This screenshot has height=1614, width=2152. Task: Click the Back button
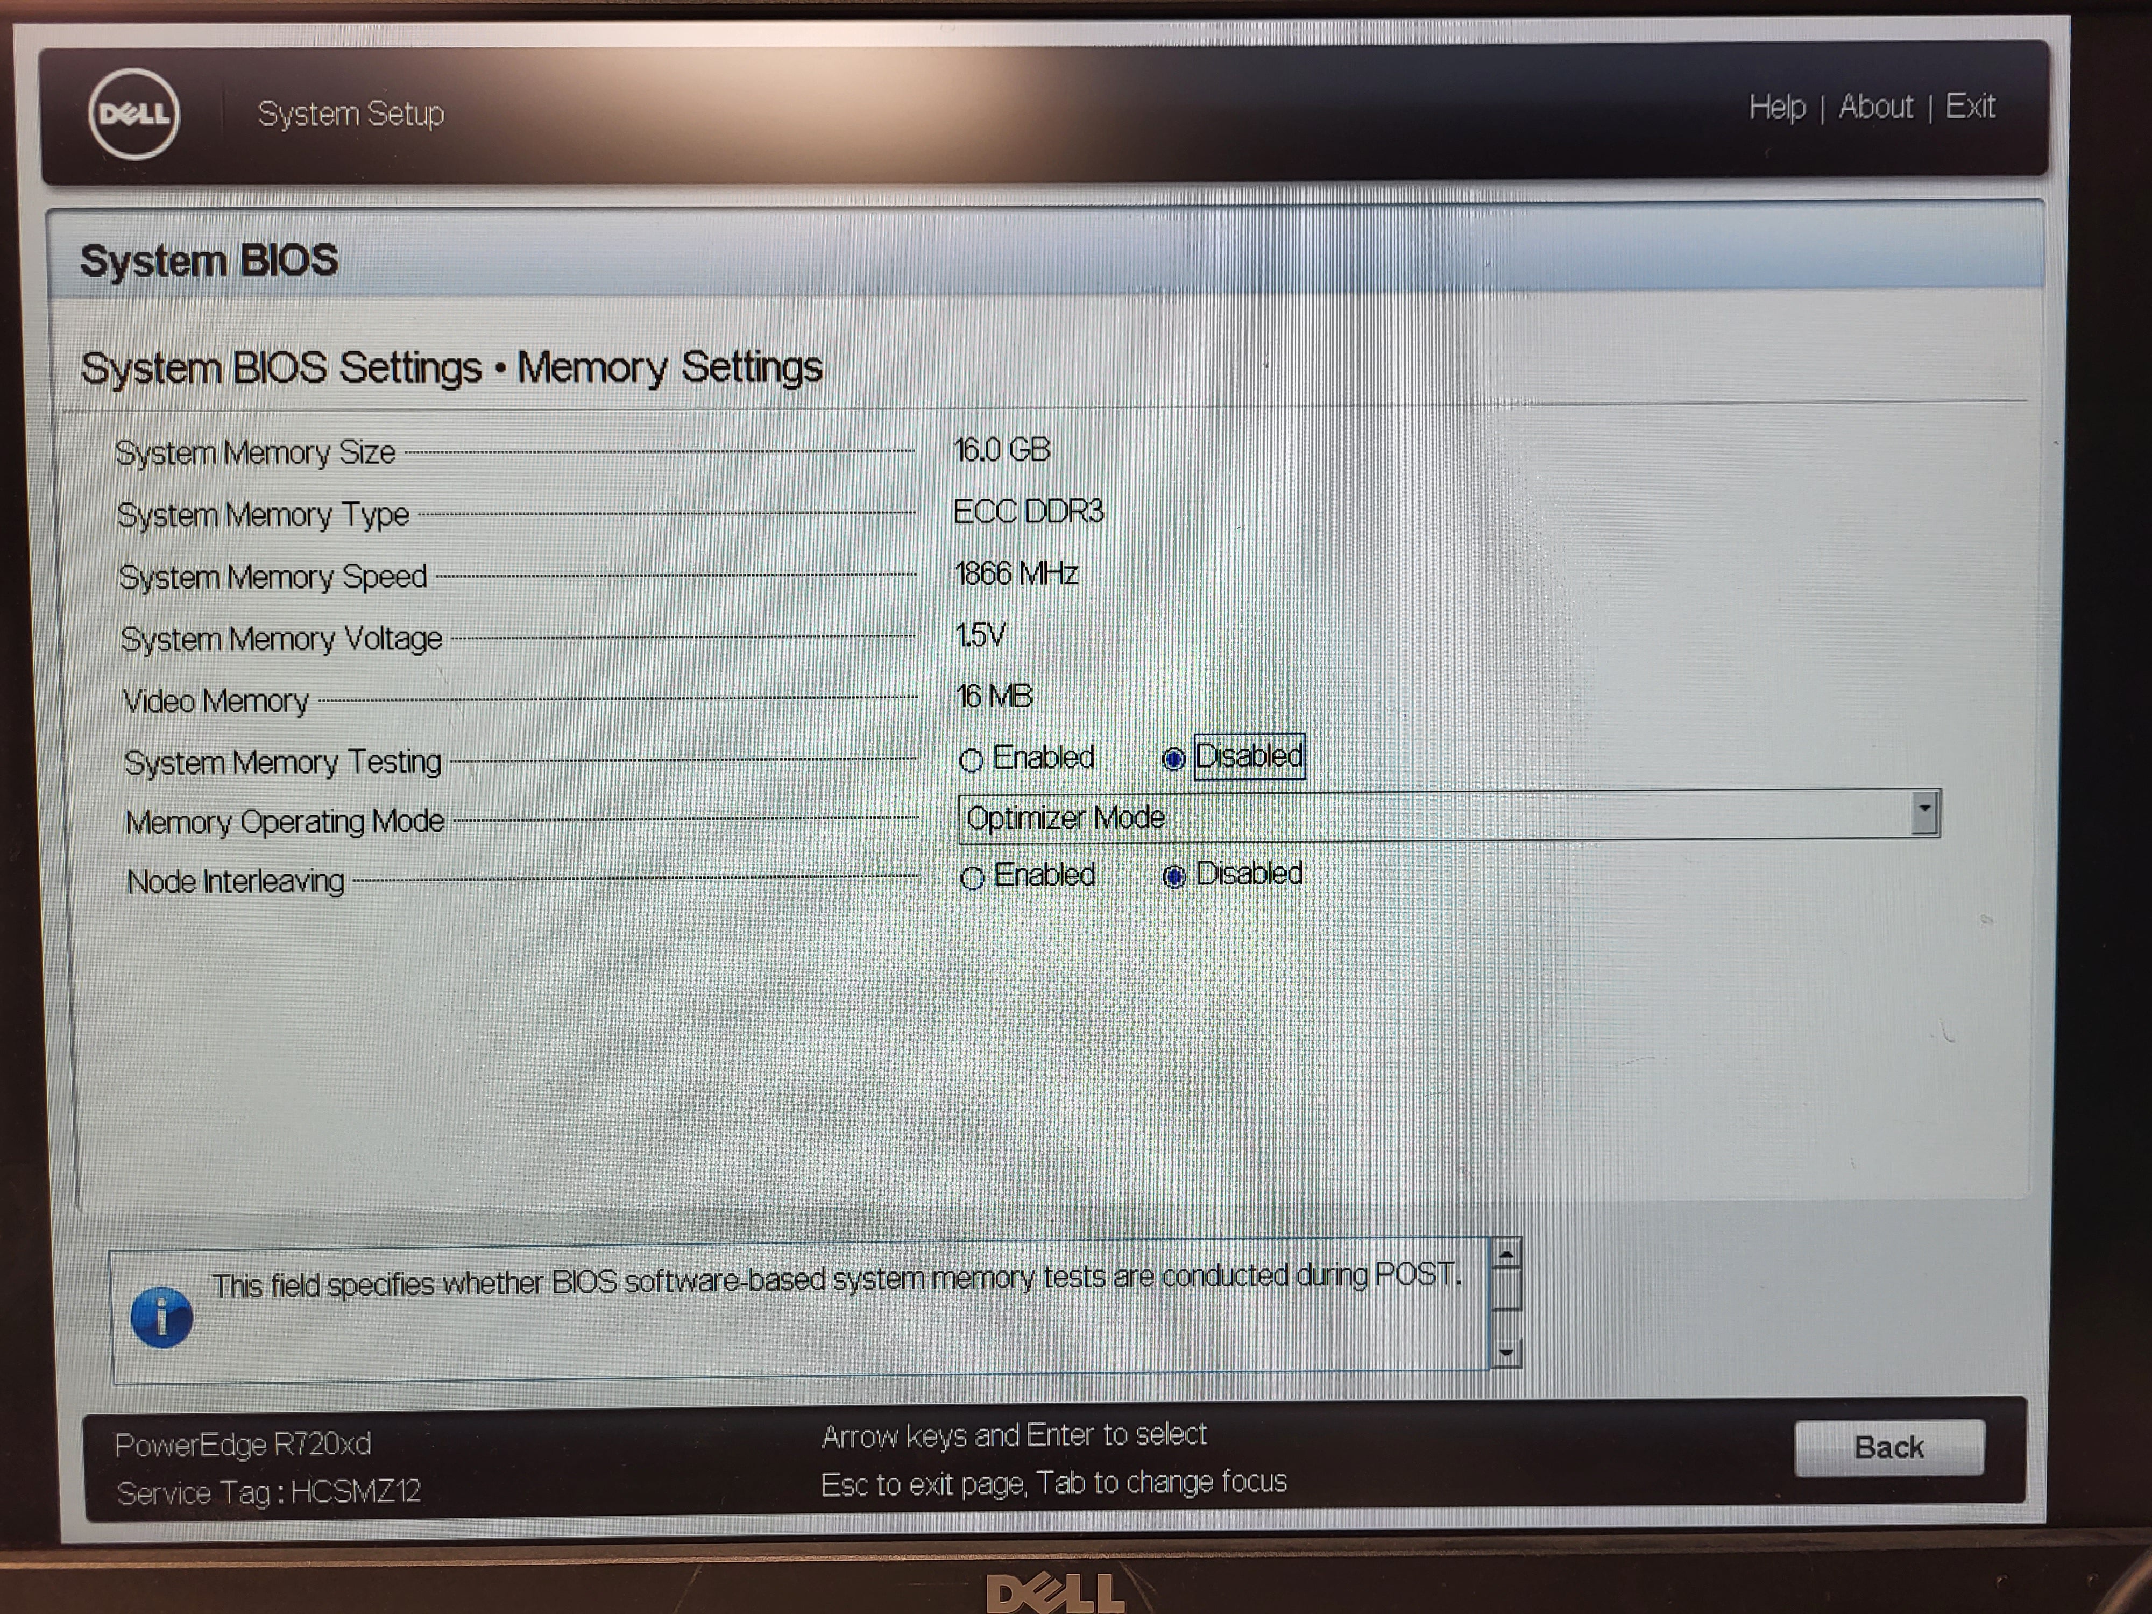[x=1888, y=1447]
